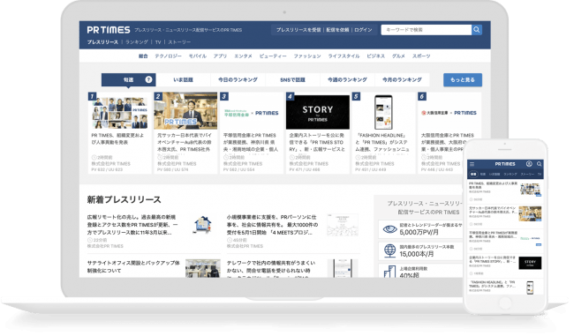Screen dimensions: 574x336
Task: Open the ランキング navigation item
Action: pos(137,42)
